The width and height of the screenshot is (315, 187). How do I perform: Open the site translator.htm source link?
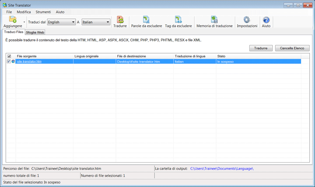pos(29,61)
